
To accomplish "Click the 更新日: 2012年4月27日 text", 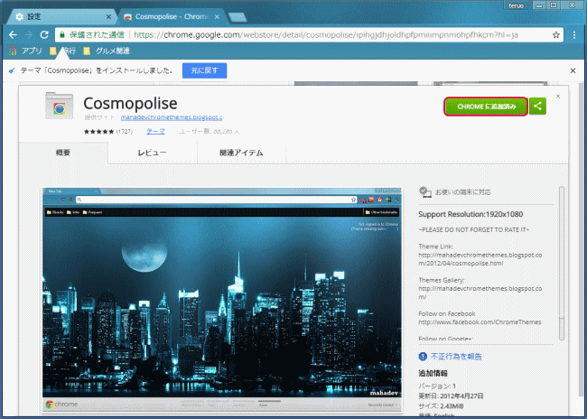I will click(451, 396).
